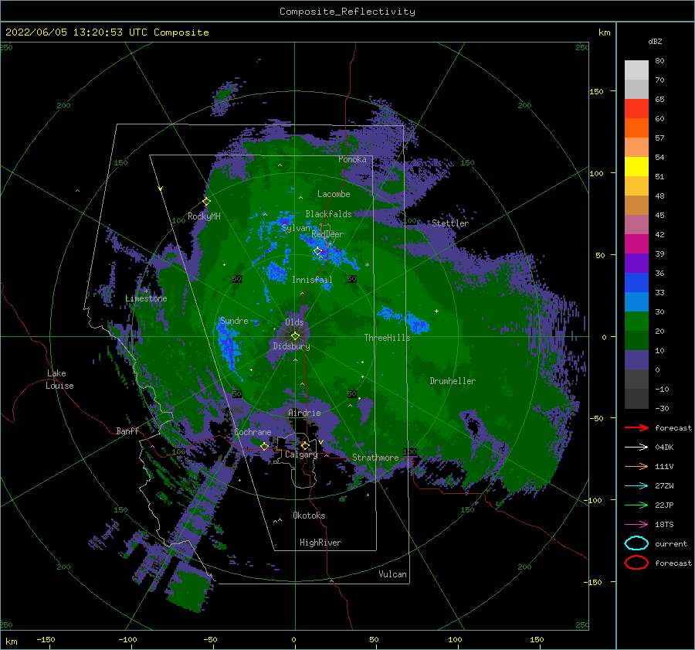
Task: Click the yellow Y marker north of RockyMH
Action: coord(161,189)
